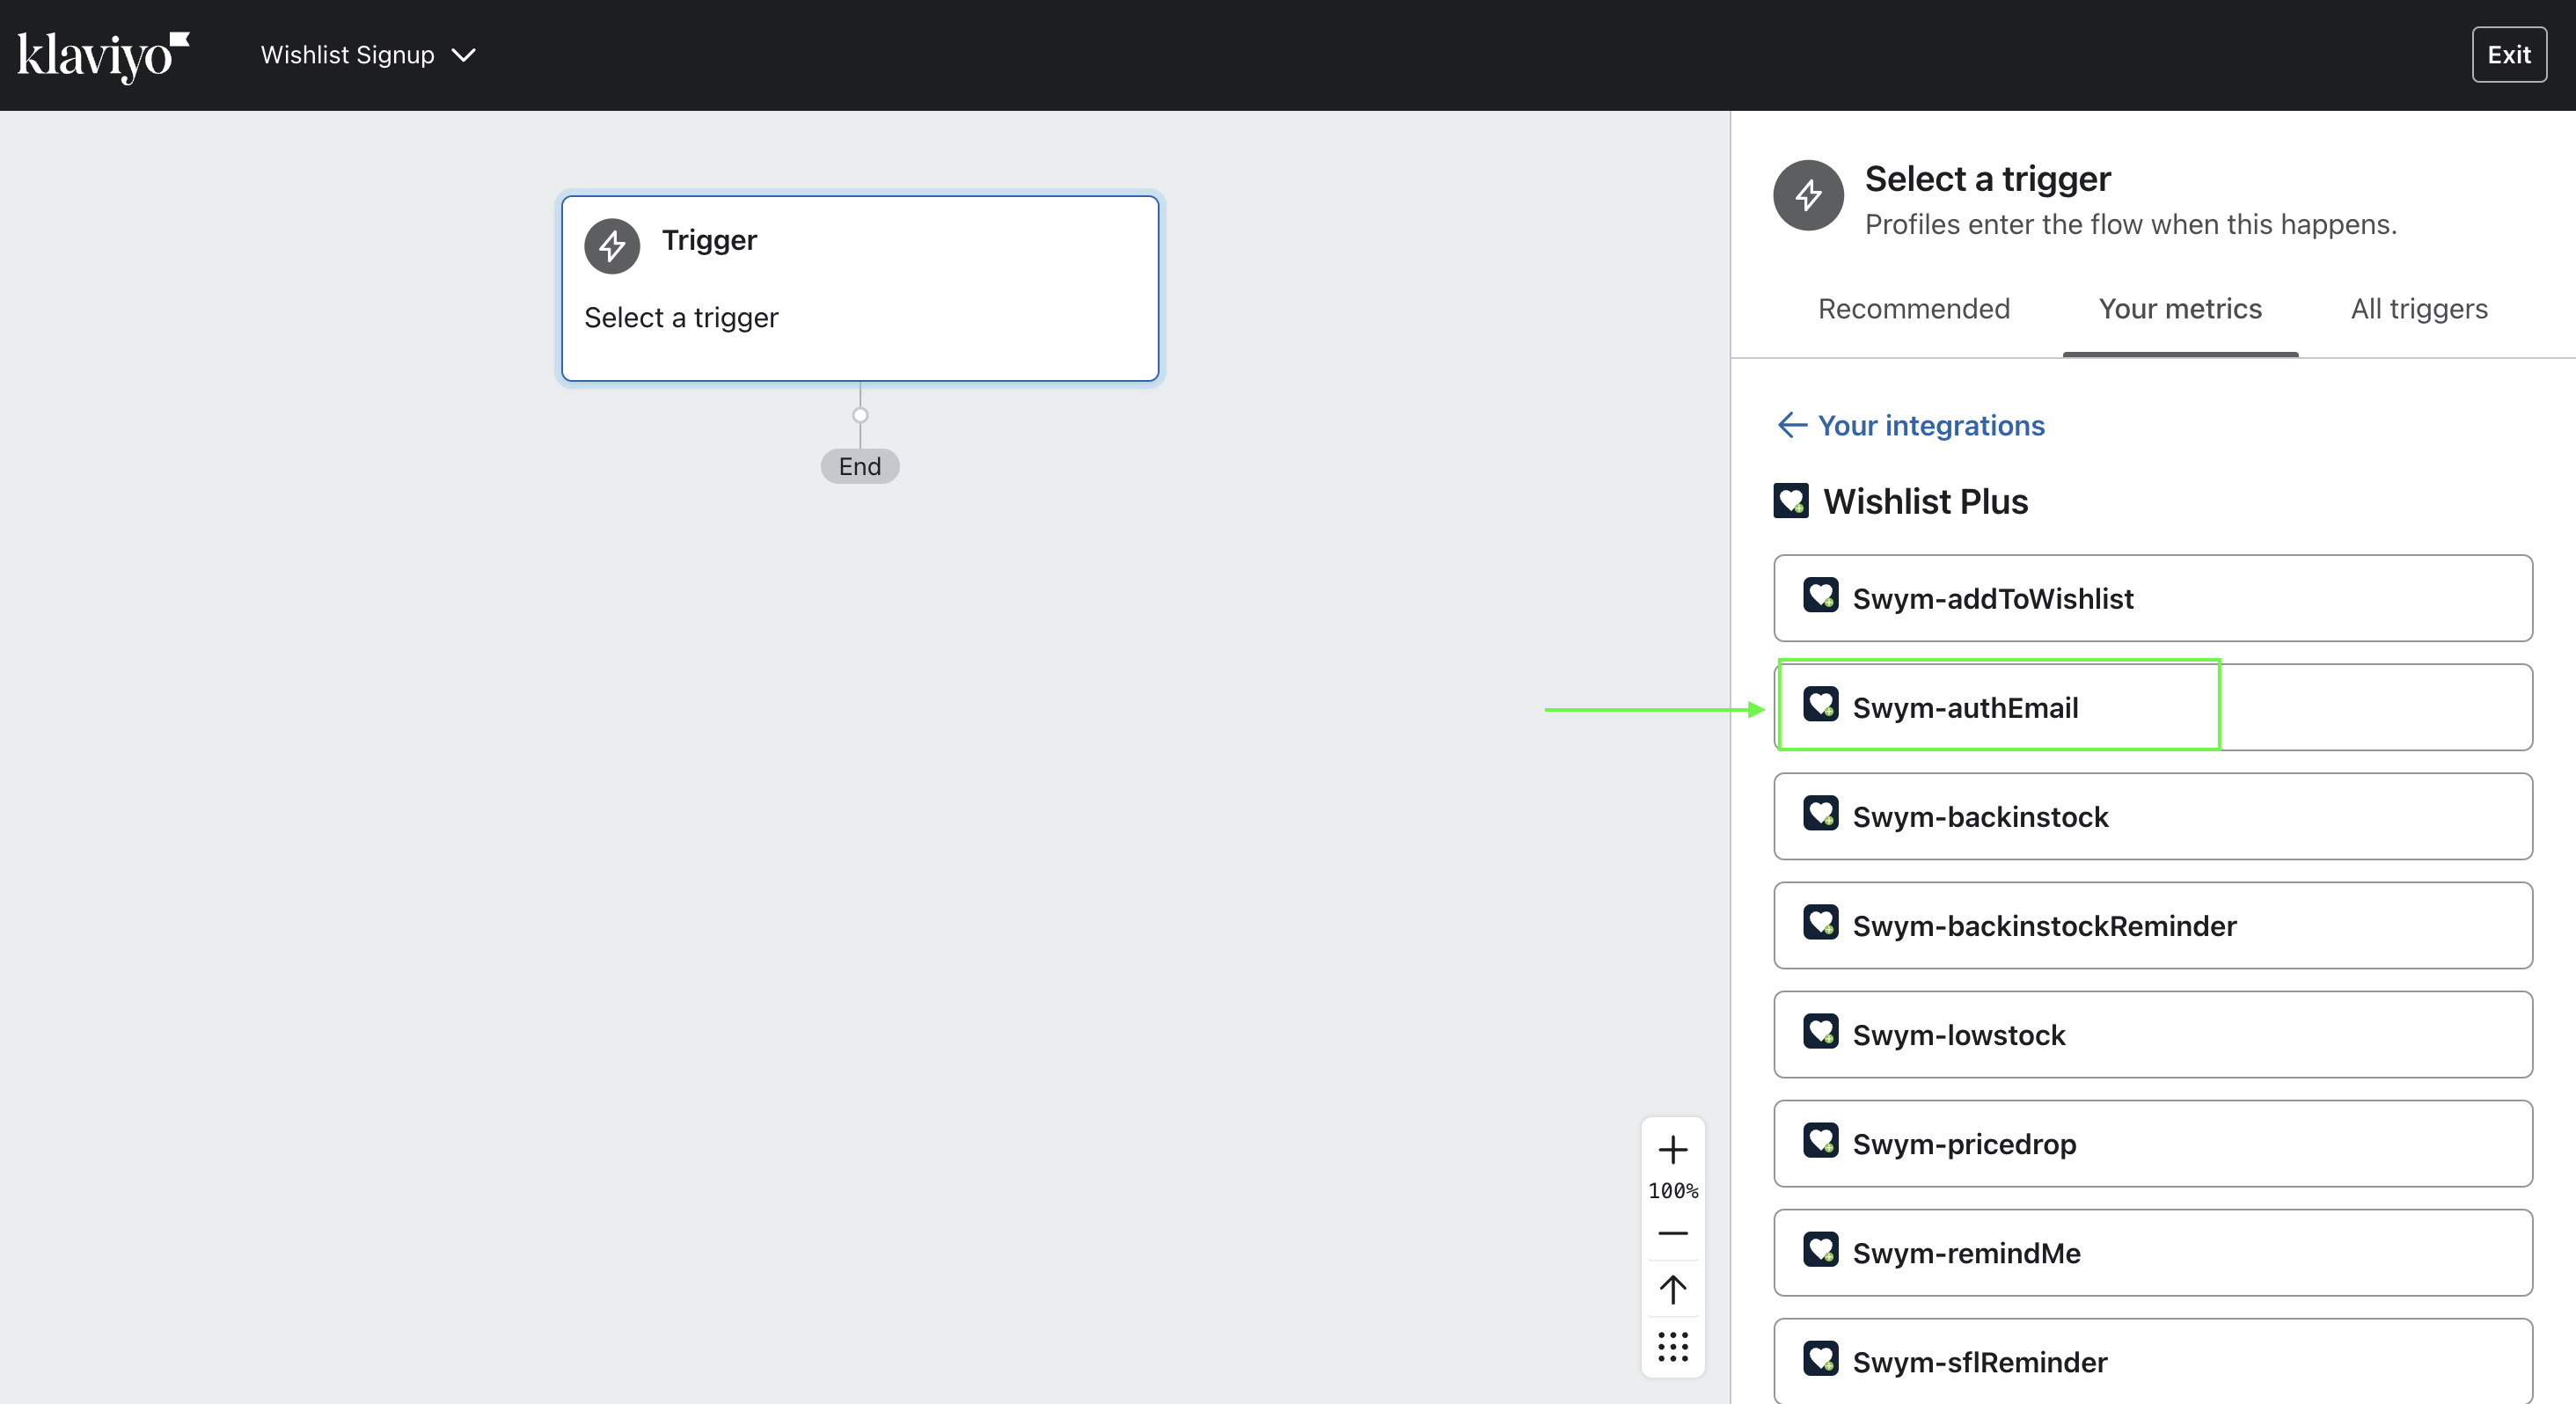
Task: Switch to the All triggers tab
Action: pyautogui.click(x=2418, y=309)
